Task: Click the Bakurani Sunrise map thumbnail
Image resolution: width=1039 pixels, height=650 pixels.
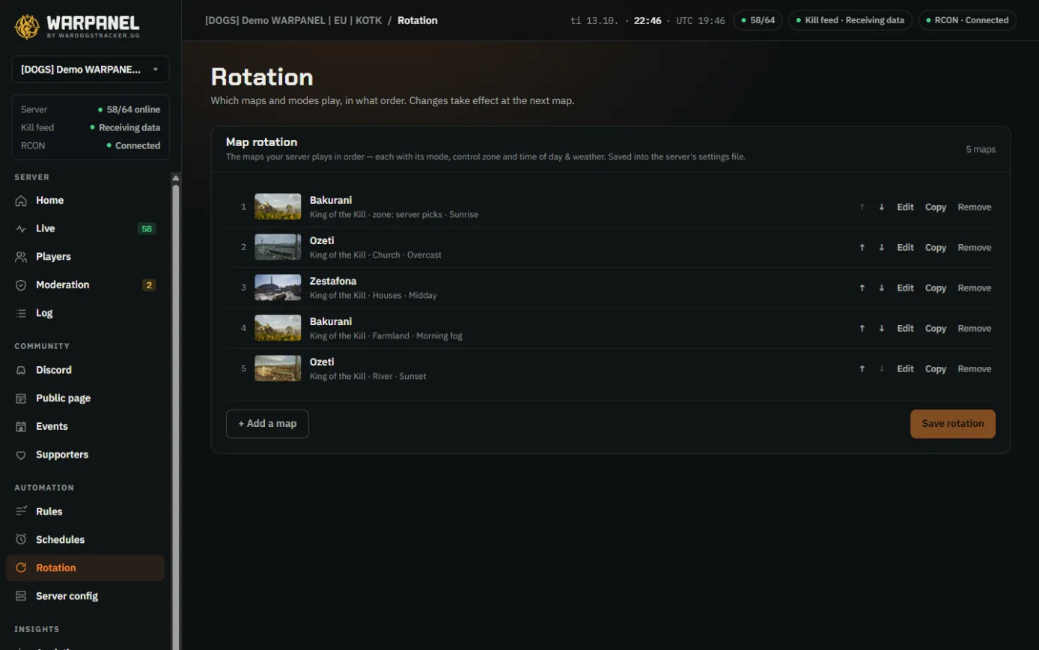Action: coord(278,207)
